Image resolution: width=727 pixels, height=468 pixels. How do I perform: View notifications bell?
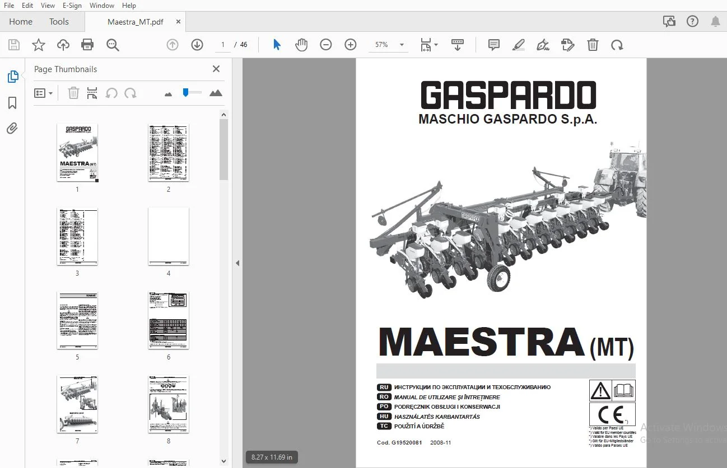pos(716,22)
